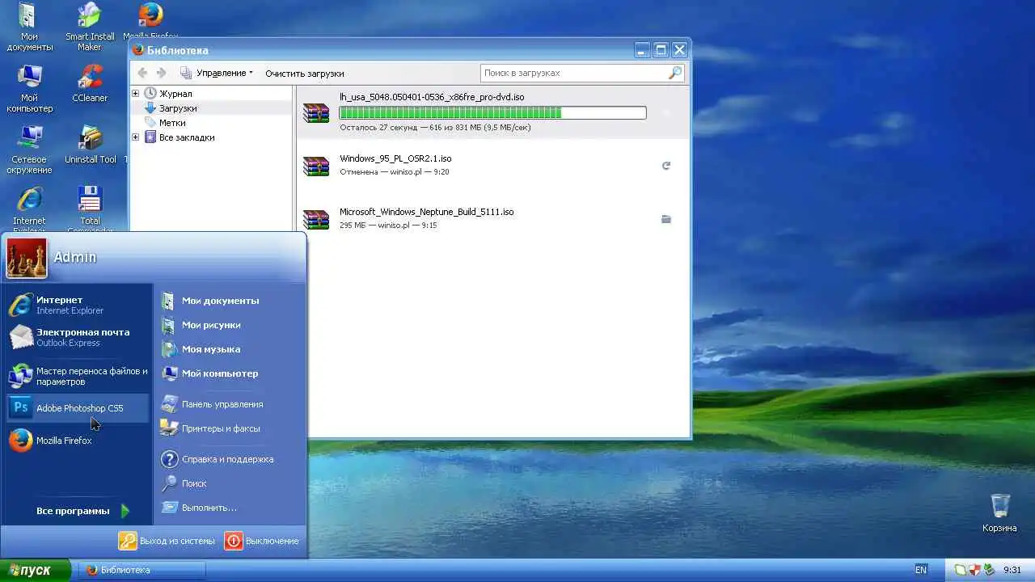The width and height of the screenshot is (1035, 582).
Task: Expand Все программы list
Action: coord(82,511)
